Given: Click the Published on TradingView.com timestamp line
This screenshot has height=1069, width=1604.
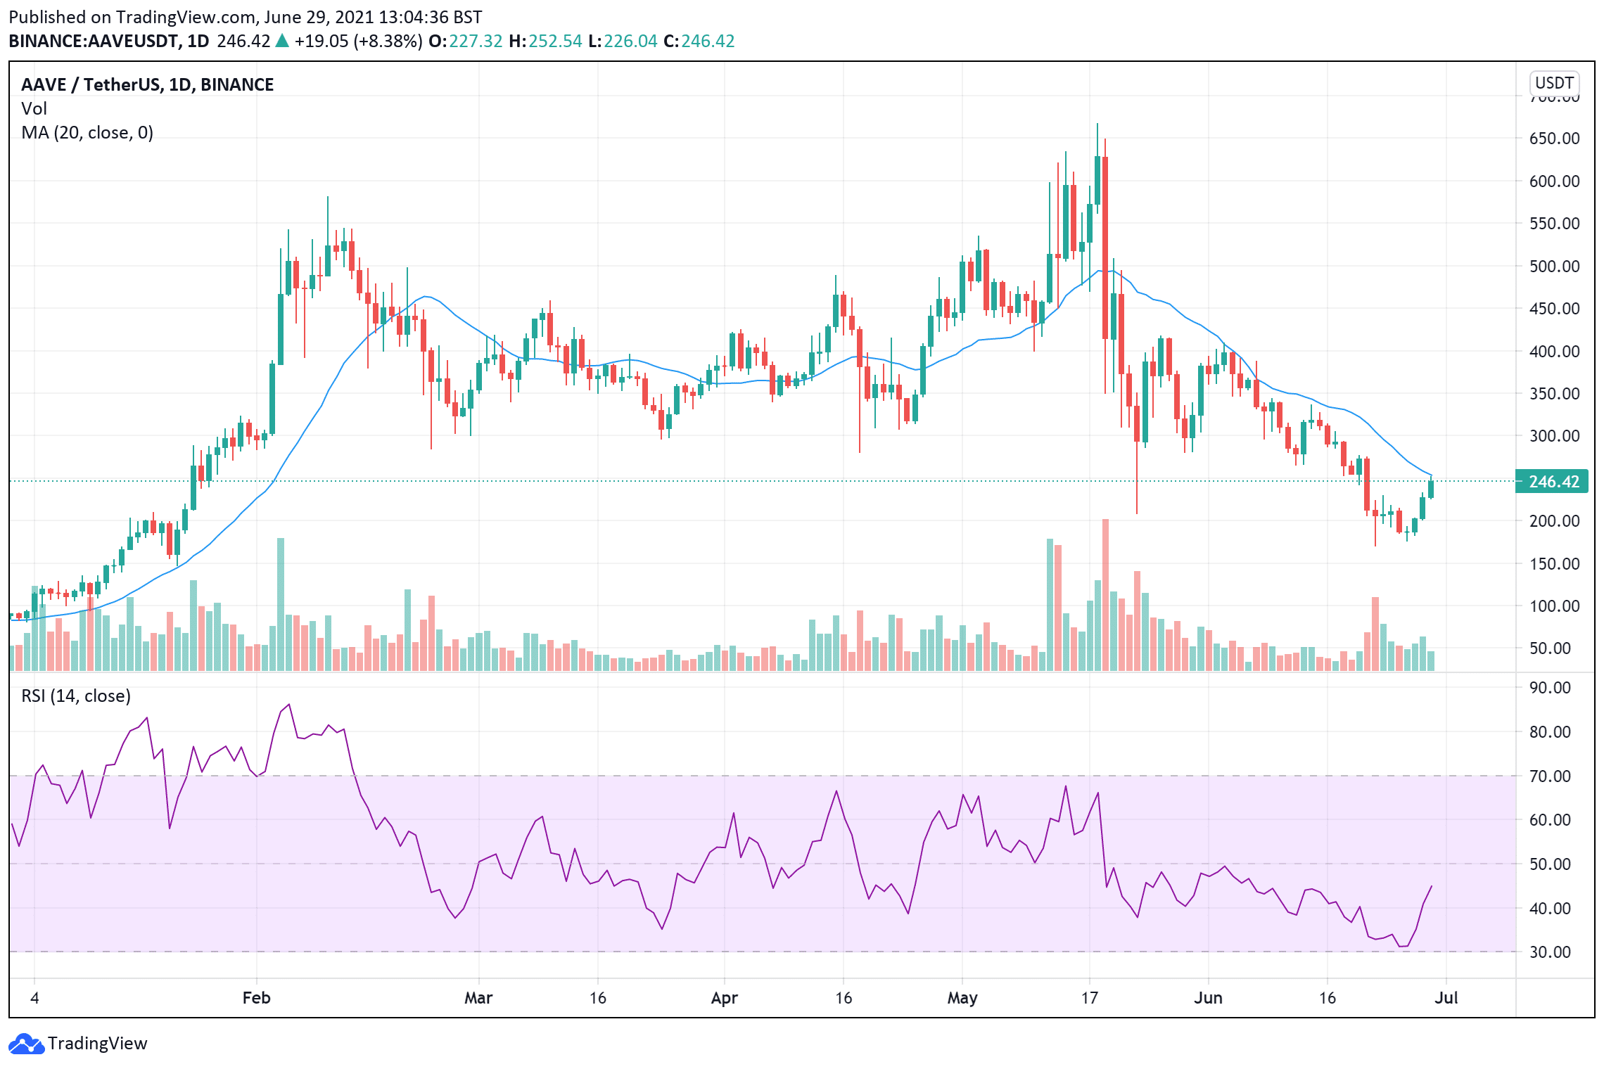Looking at the screenshot, I should (246, 17).
